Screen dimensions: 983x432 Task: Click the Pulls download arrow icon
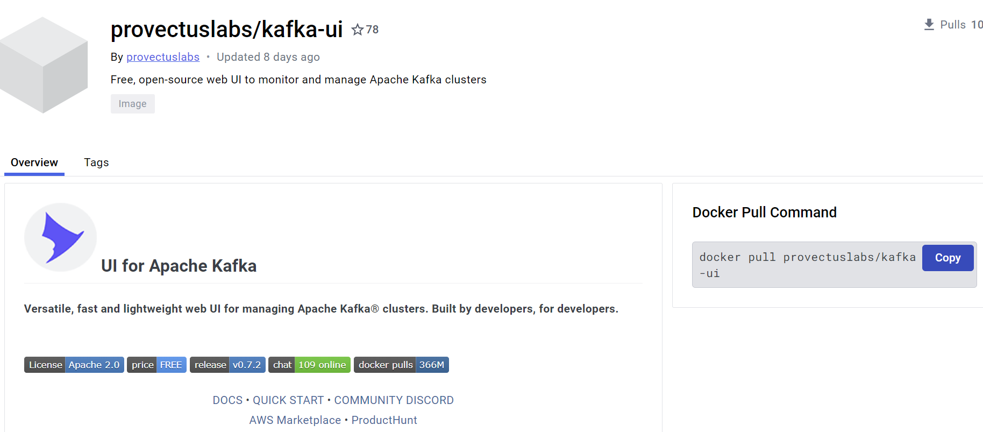929,25
